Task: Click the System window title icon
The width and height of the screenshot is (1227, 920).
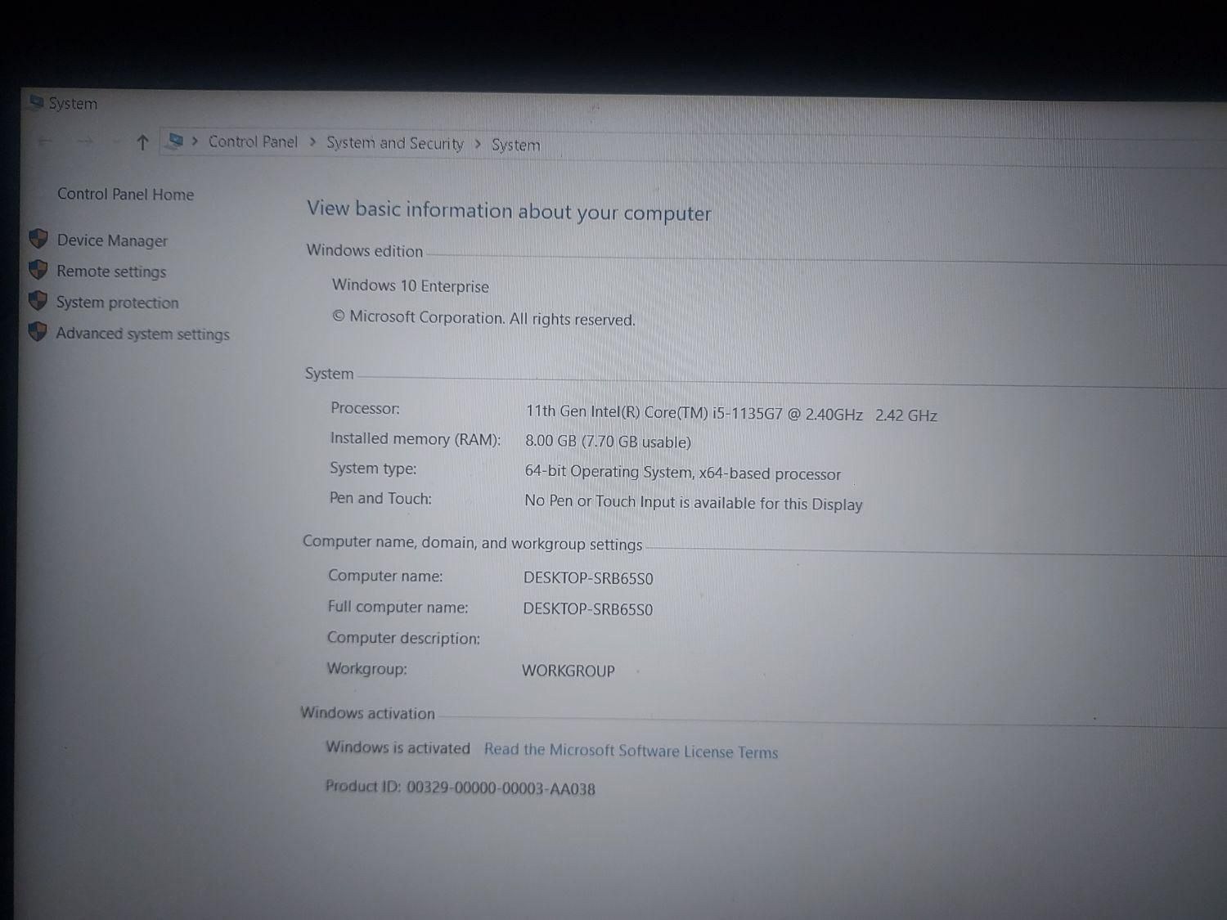Action: point(36,102)
